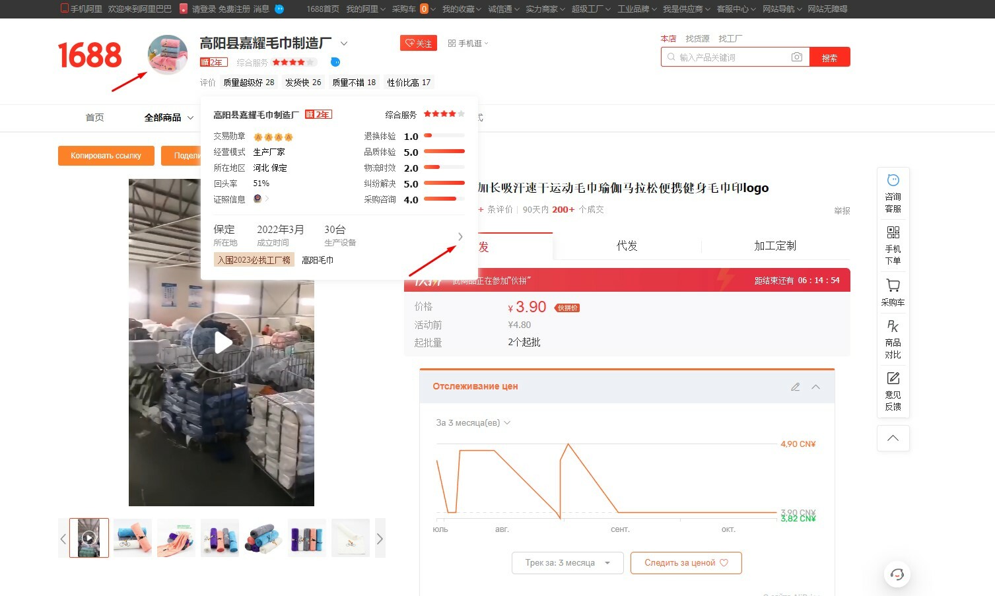Image resolution: width=995 pixels, height=596 pixels.
Task: Open the store avatar image
Action: click(168, 55)
